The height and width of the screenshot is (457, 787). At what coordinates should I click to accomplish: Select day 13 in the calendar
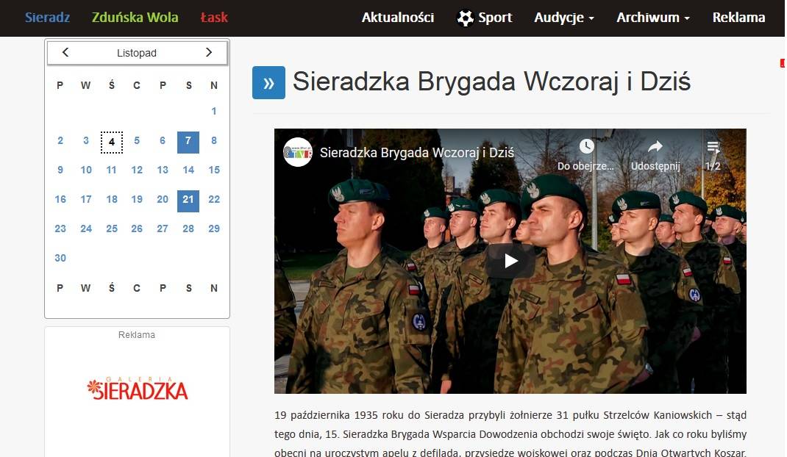pyautogui.click(x=162, y=170)
